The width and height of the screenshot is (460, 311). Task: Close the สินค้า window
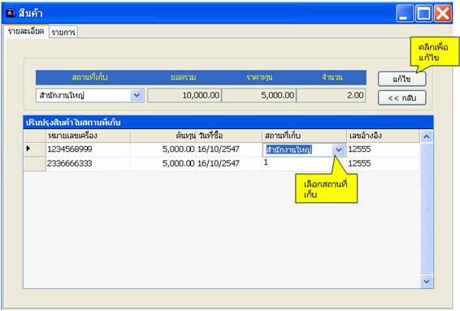[x=443, y=13]
